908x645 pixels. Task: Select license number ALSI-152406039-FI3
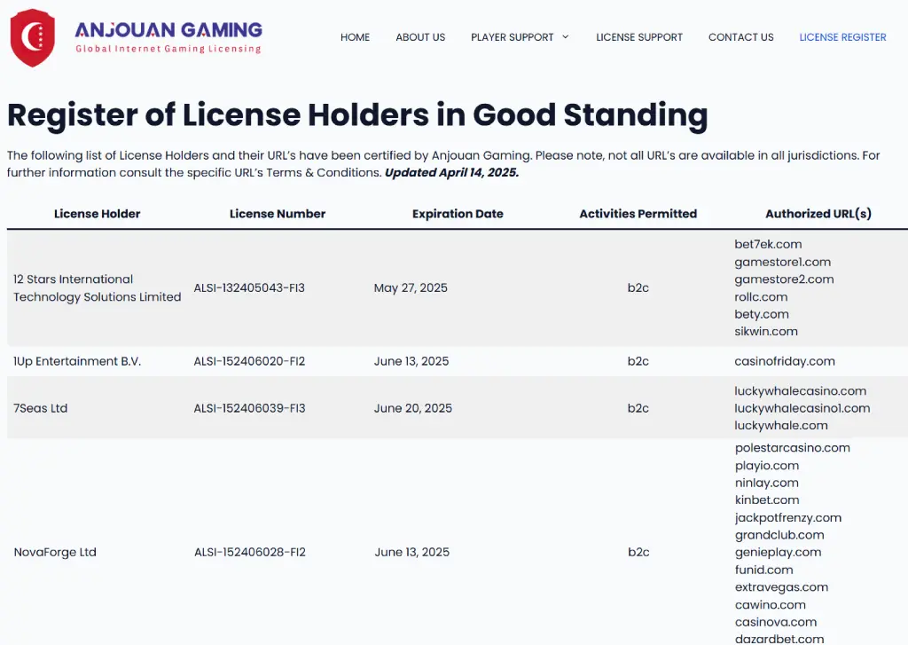point(249,408)
